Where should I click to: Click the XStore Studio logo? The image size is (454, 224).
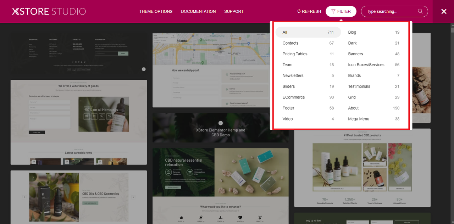tap(49, 11)
